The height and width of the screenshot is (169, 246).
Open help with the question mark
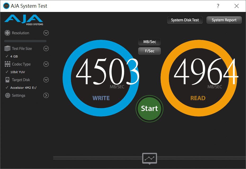[x=218, y=6]
